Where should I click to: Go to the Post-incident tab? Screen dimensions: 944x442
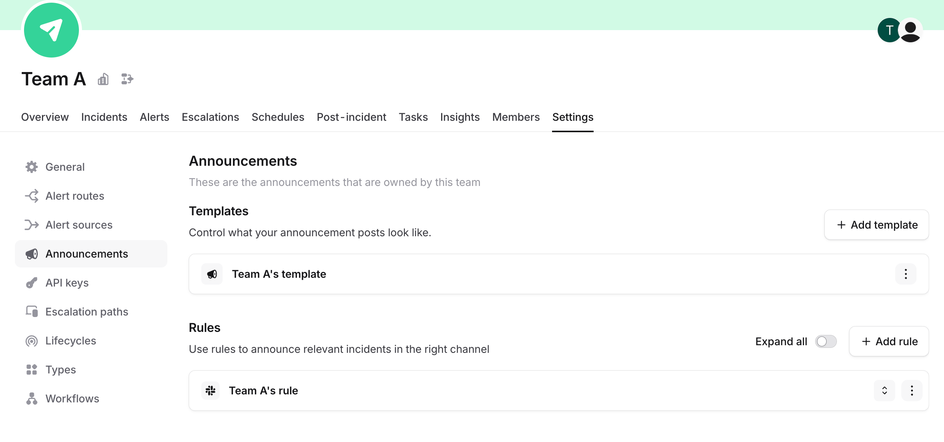[x=352, y=117]
